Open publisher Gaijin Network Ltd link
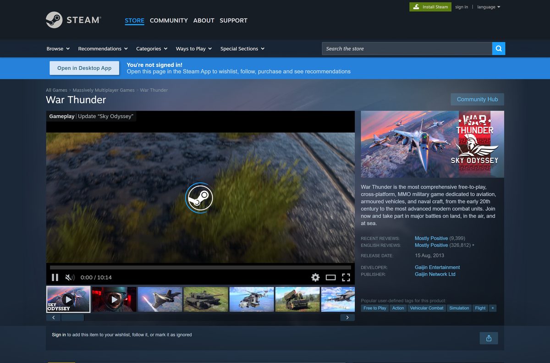 pyautogui.click(x=435, y=274)
